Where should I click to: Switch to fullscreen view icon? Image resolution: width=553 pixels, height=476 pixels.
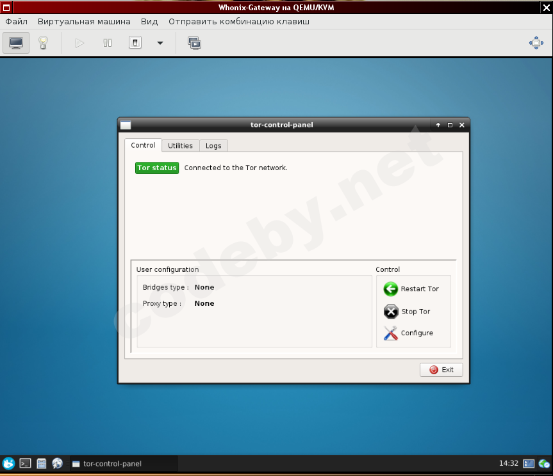[536, 43]
